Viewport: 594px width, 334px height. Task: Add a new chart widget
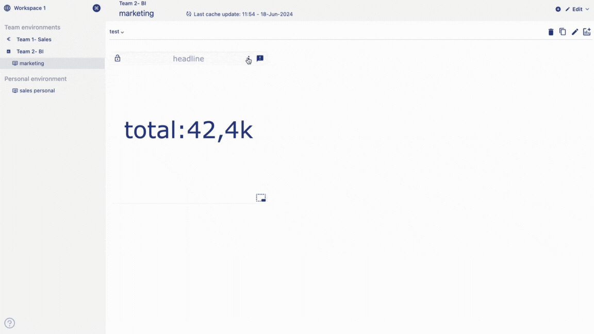coord(587,32)
